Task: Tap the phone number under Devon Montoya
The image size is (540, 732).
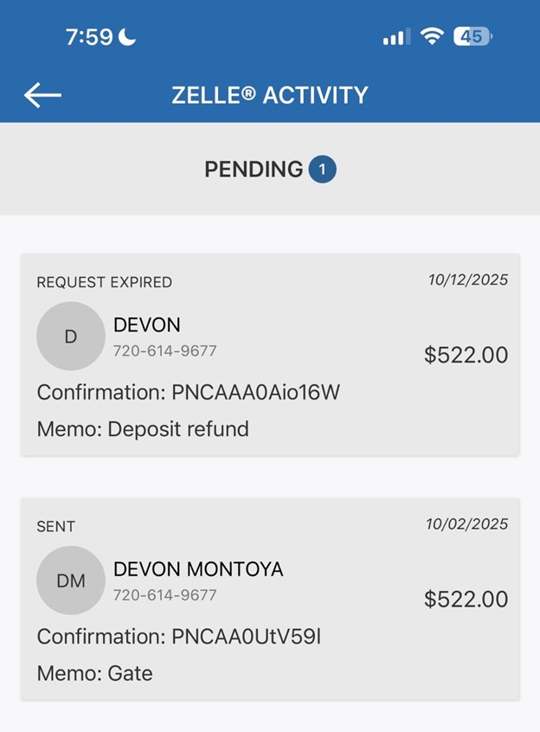Action: [x=164, y=595]
